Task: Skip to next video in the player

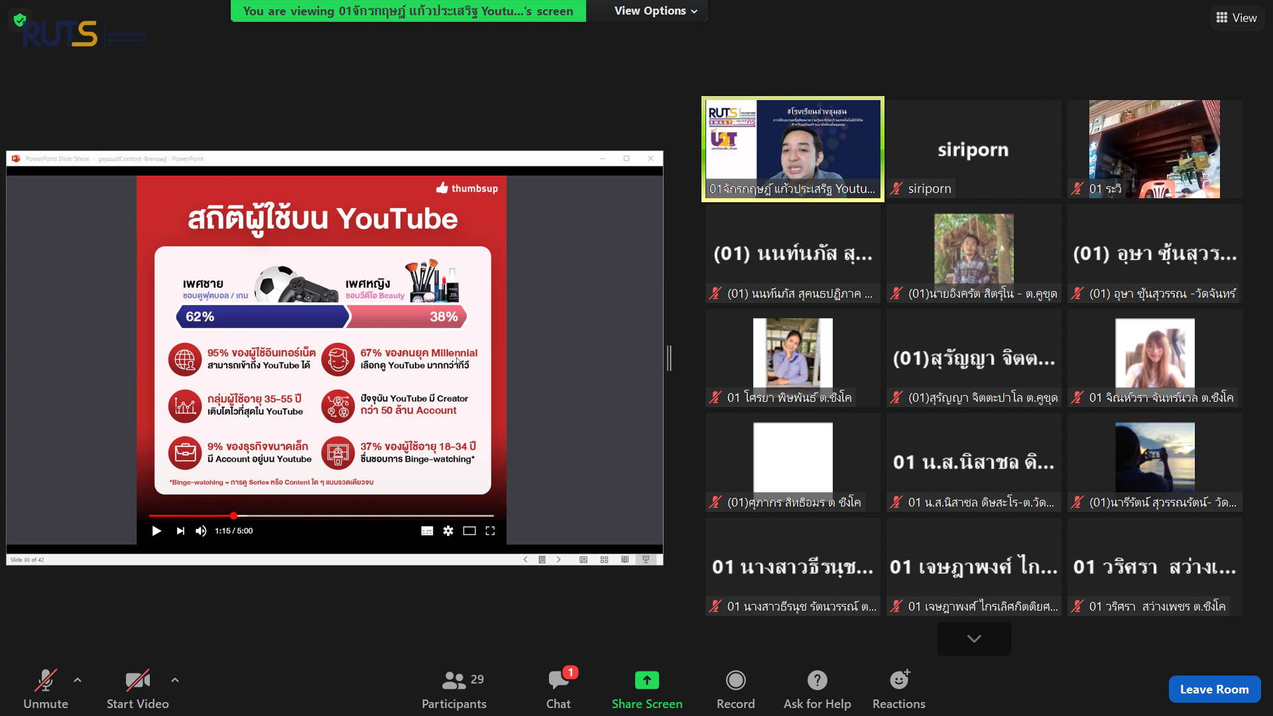Action: coord(180,531)
